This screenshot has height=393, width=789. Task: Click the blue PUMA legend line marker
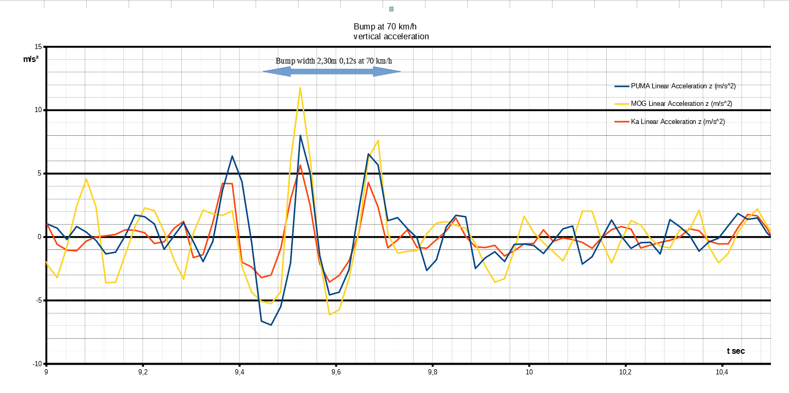(x=621, y=86)
